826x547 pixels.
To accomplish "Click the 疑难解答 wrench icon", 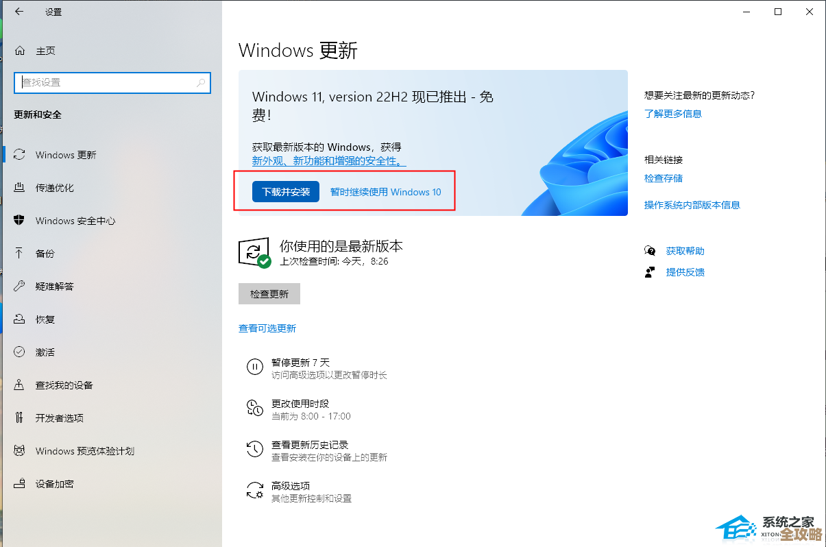I will tap(20, 286).
